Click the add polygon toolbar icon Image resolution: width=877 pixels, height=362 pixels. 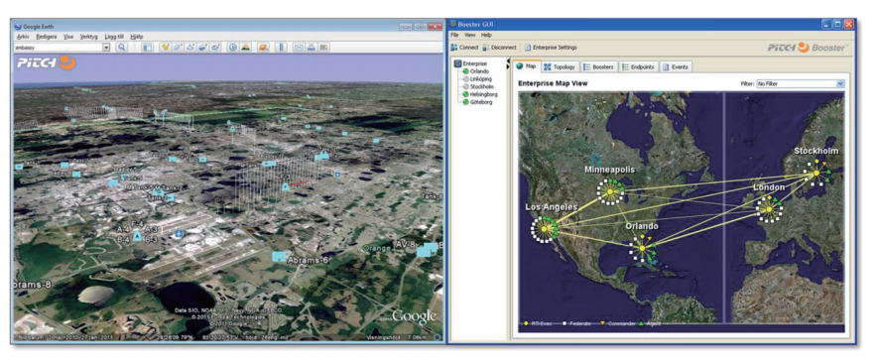pos(178,47)
